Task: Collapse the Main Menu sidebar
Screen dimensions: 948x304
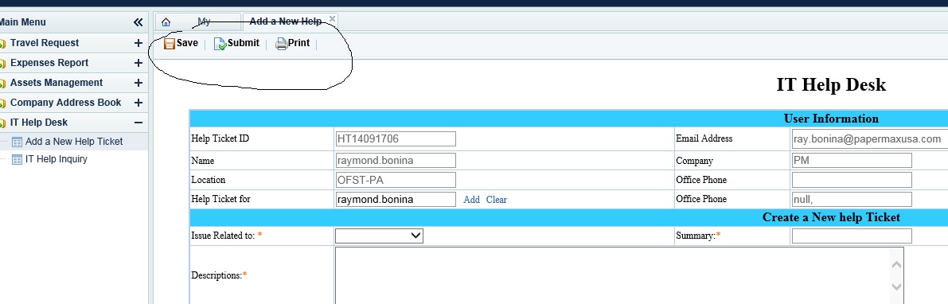Action: 138,22
